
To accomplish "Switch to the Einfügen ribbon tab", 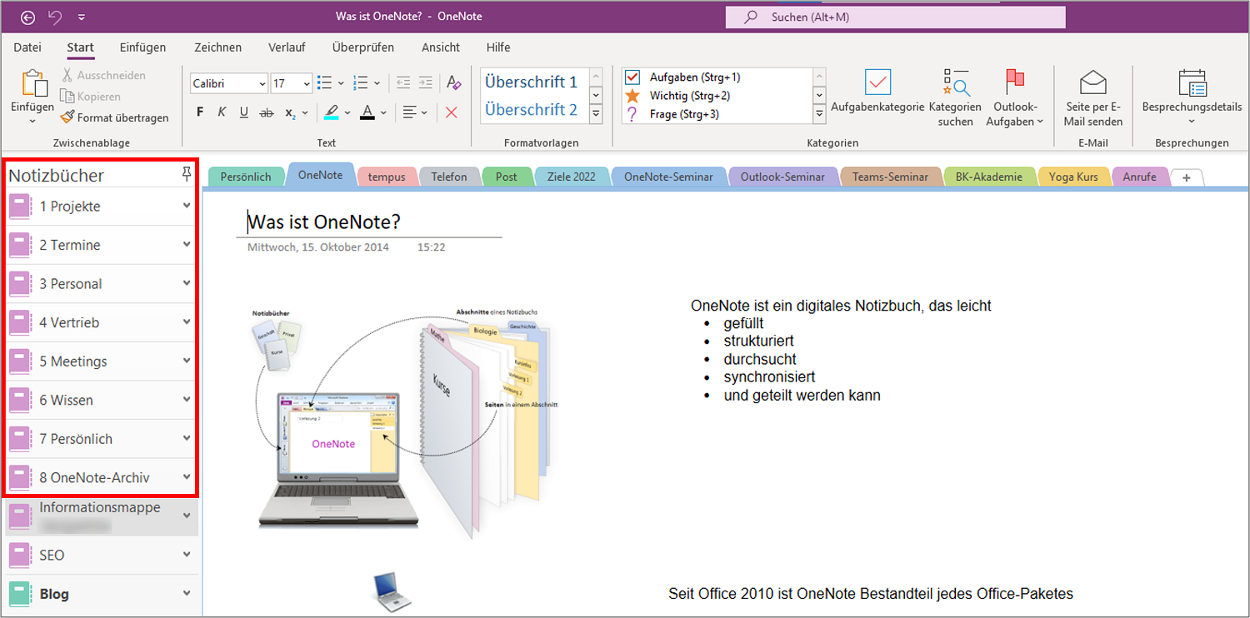I will coord(142,47).
